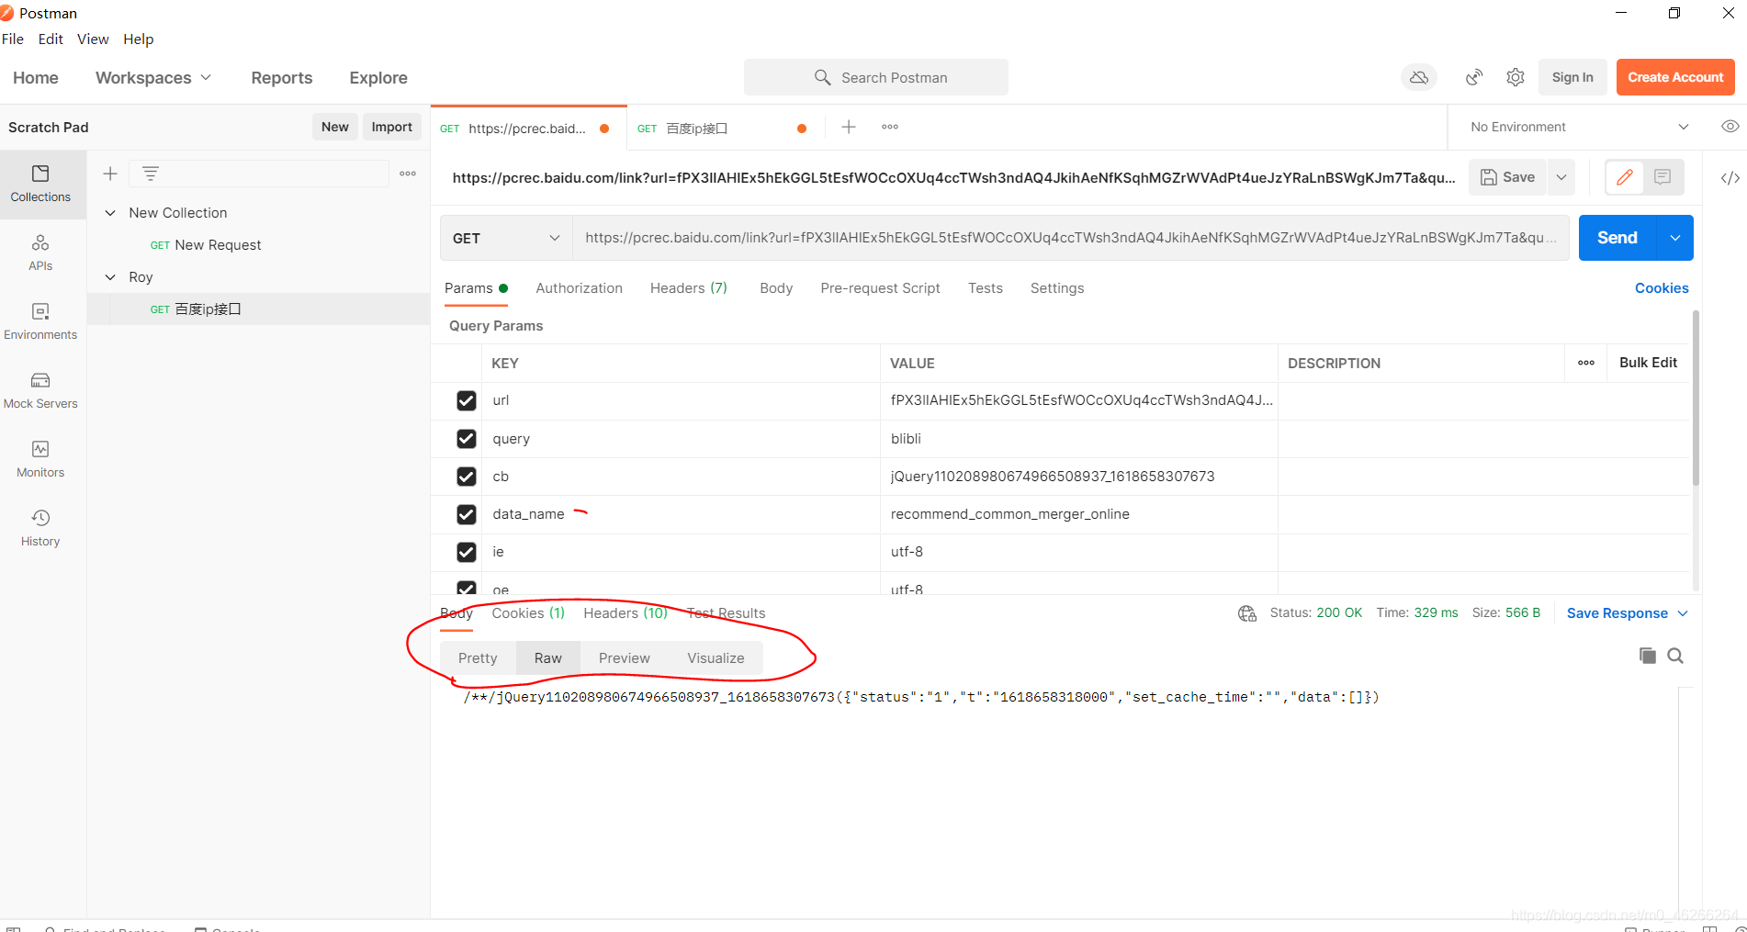
Task: Expand the Save options arrow
Action: click(x=1561, y=177)
